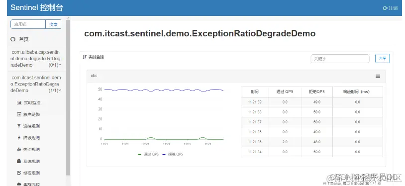This screenshot has width=405, height=186.
Task: Click the logout icon in the header
Action: point(385,8)
